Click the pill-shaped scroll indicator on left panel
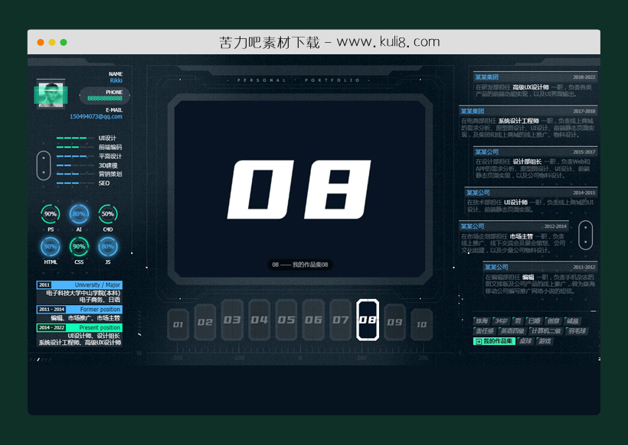This screenshot has width=628, height=445. click(44, 165)
